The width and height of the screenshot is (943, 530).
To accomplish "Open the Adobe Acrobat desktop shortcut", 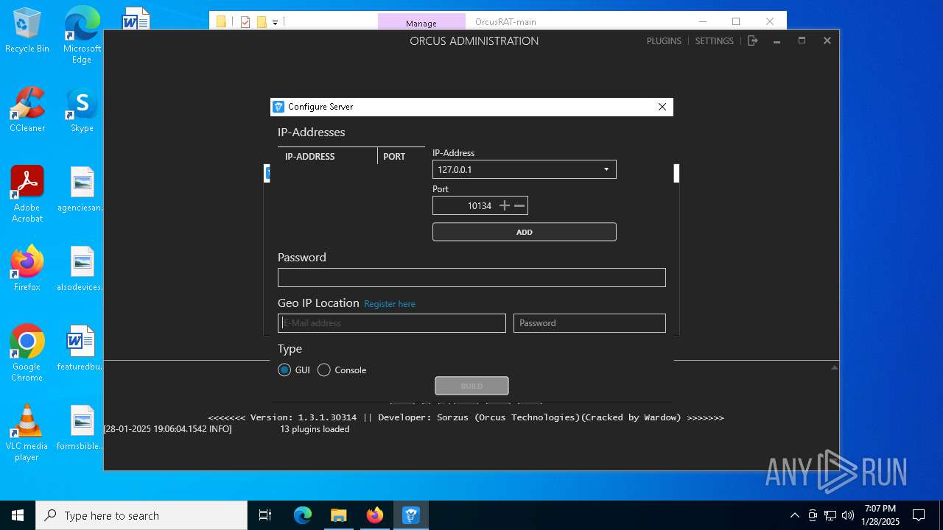I will point(27,194).
